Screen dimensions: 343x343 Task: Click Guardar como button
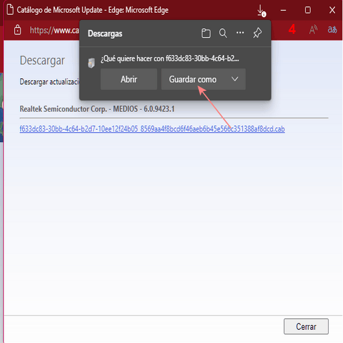[193, 79]
